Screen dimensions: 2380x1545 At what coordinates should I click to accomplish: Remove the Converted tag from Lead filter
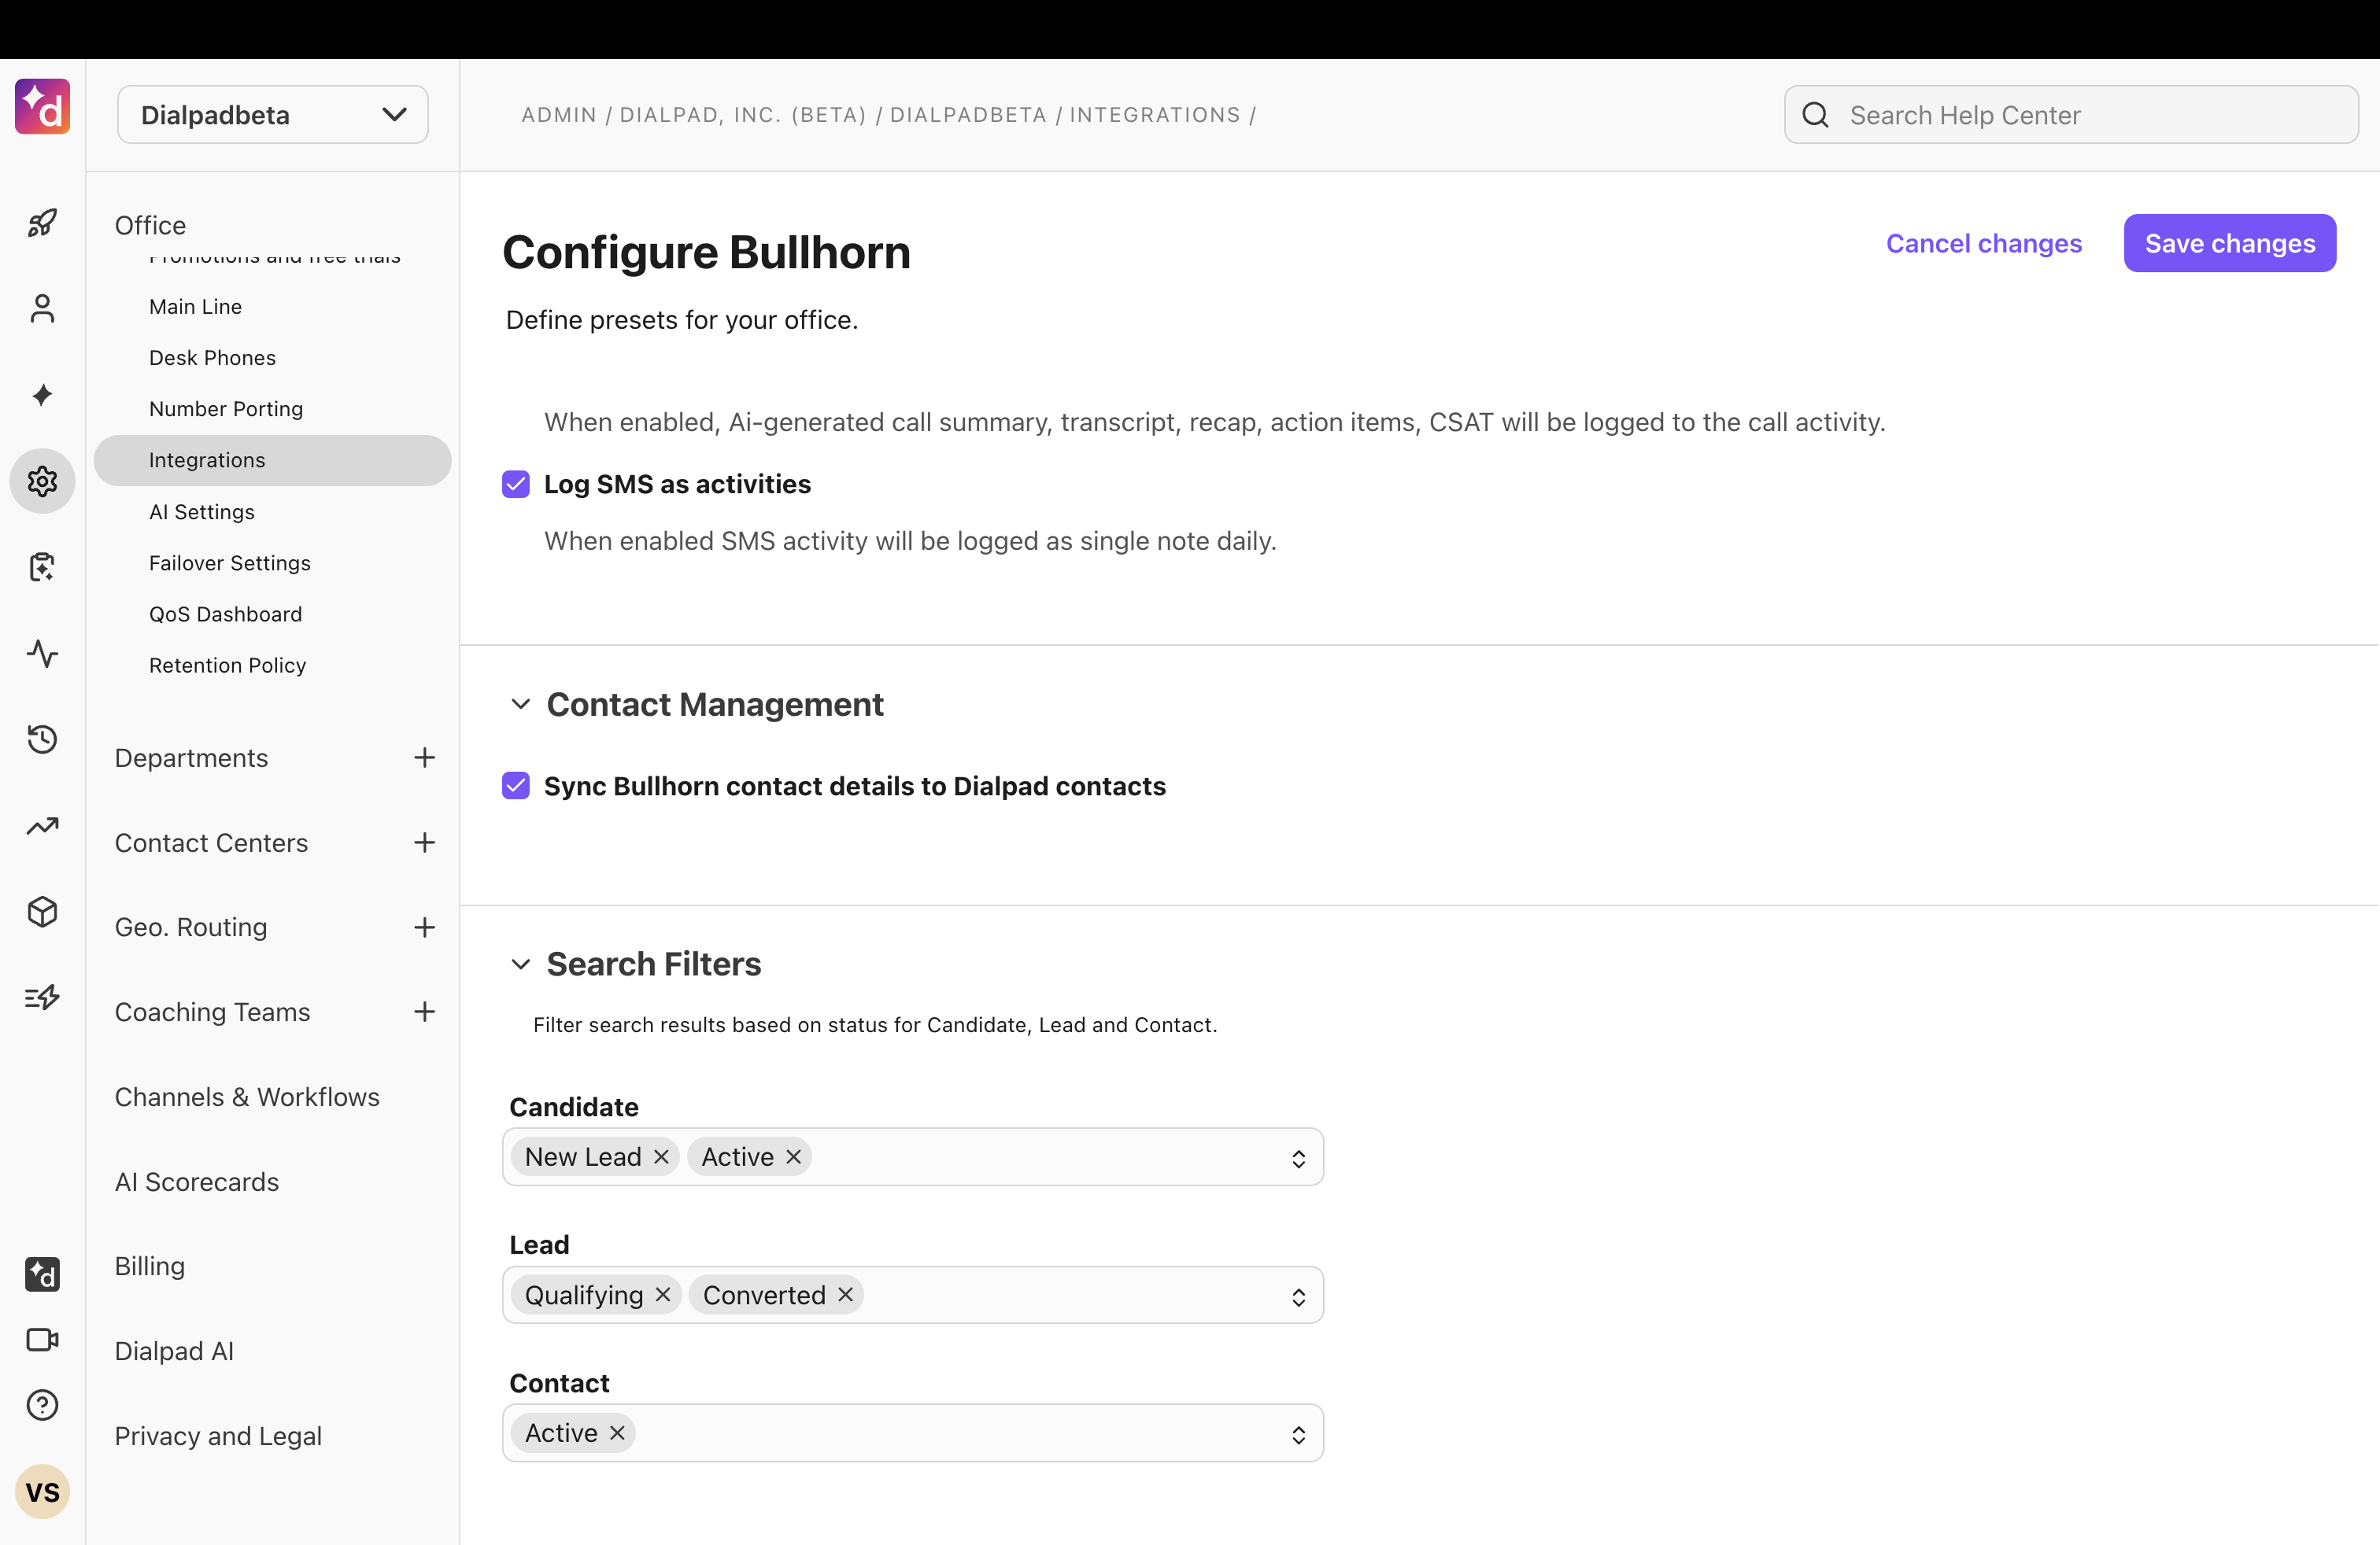pos(845,1294)
